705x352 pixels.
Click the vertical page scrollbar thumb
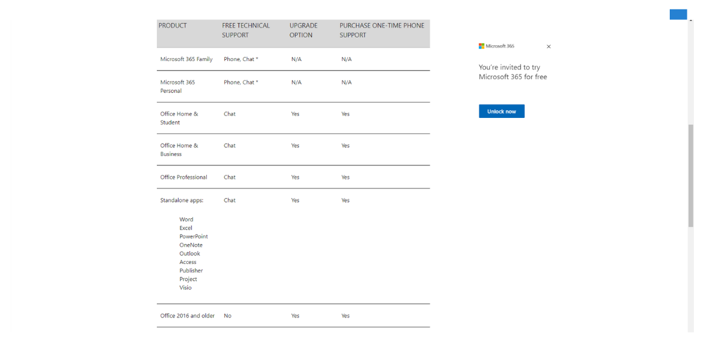(691, 176)
